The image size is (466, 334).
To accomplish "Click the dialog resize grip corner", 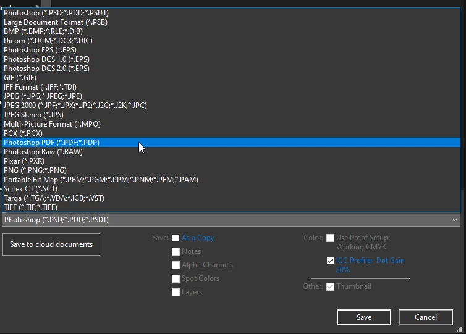I will [x=459, y=329].
